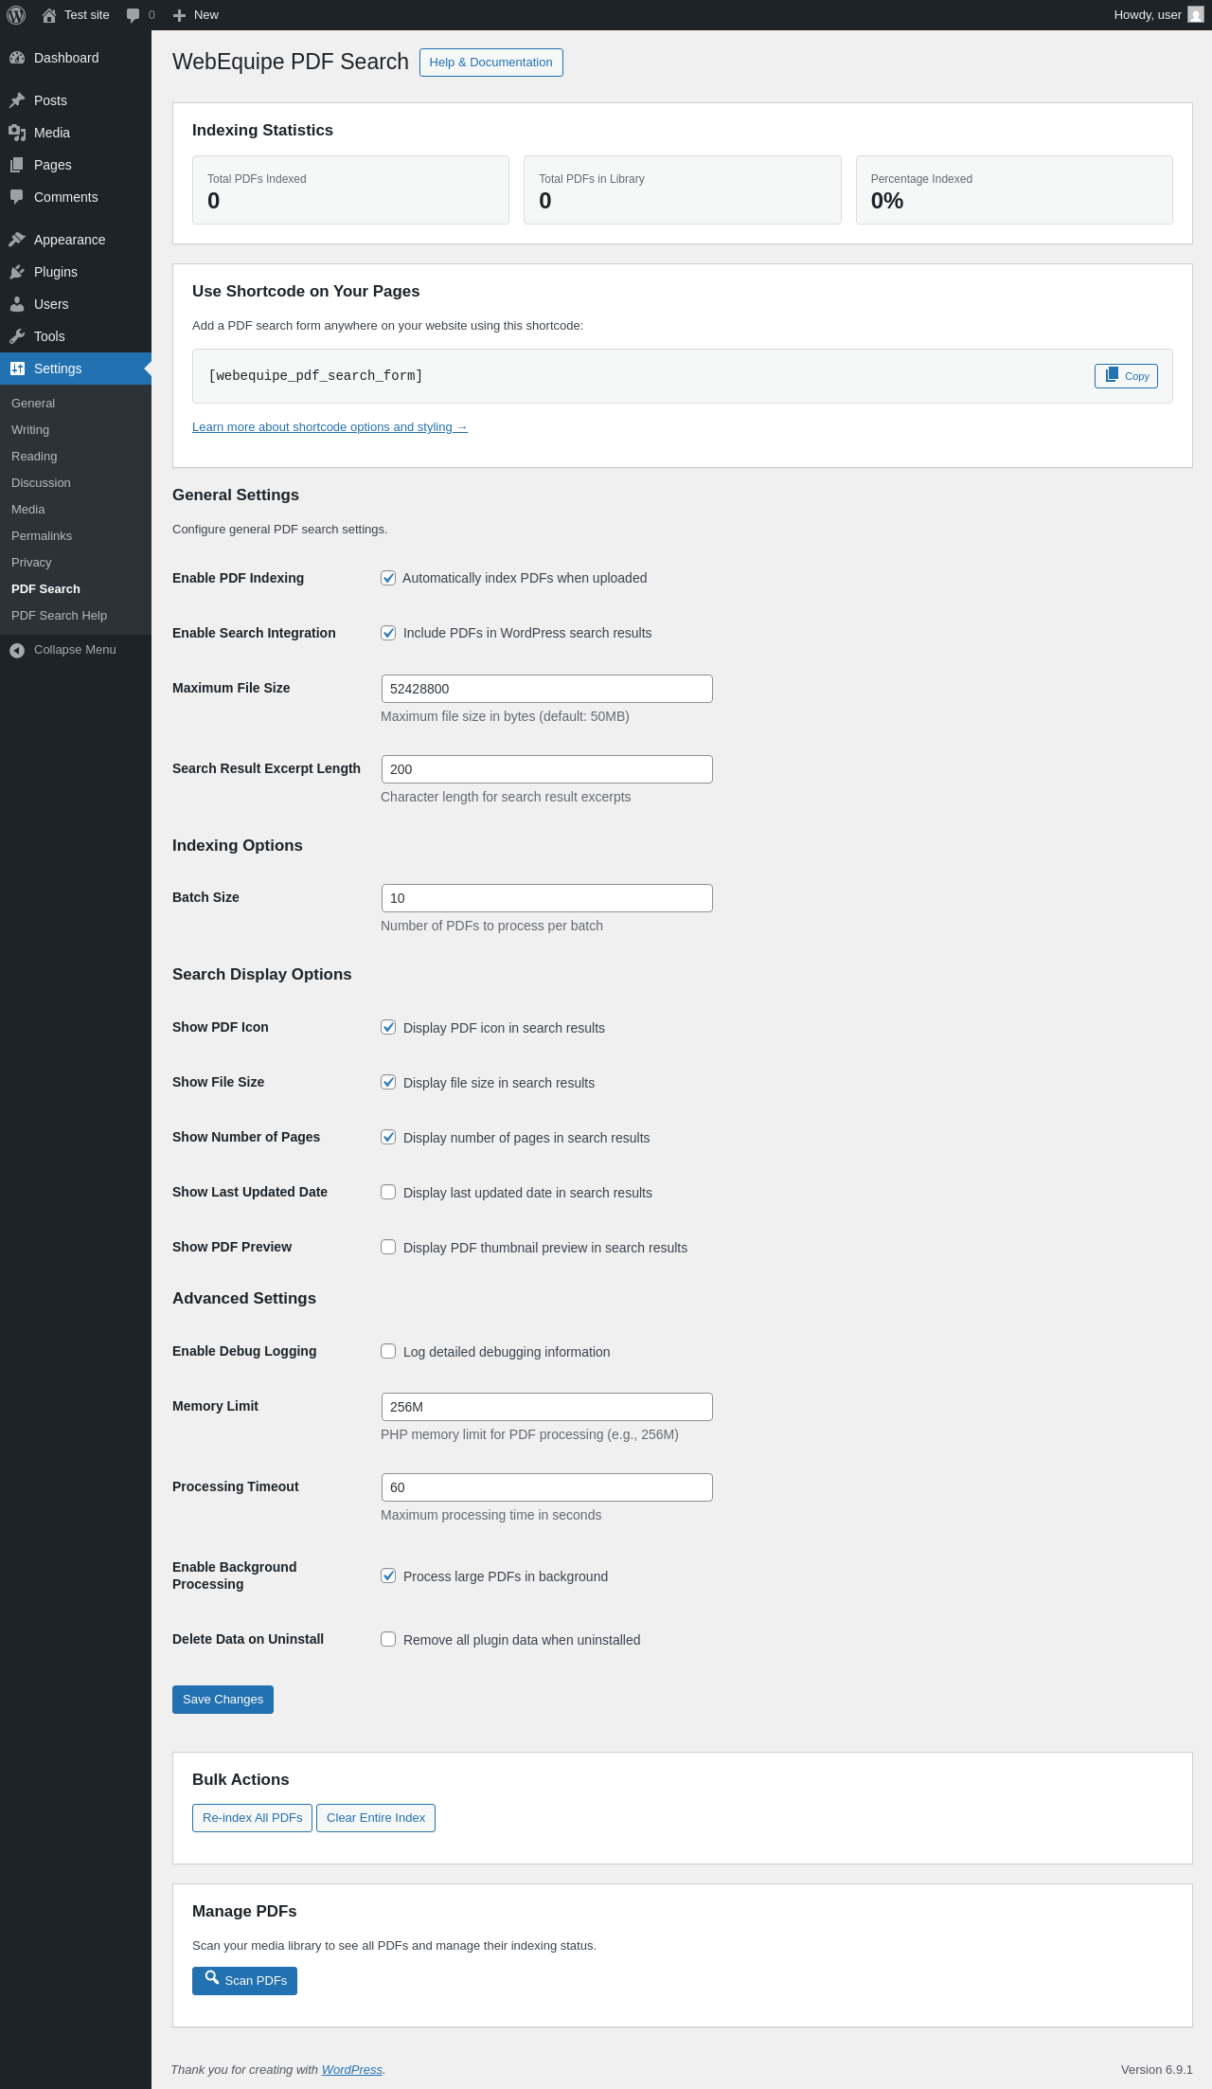
Task: Click the Posts pushpin icon
Action: [17, 100]
